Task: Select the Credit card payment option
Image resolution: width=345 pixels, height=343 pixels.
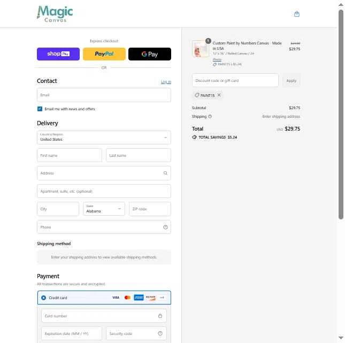Action: click(43, 298)
